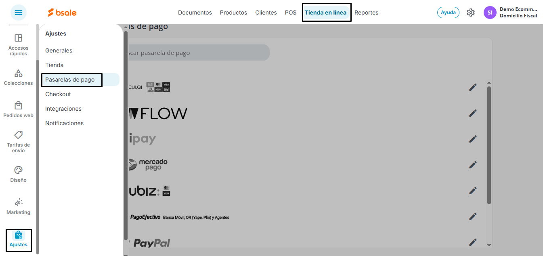Edit the PagoEfectivo gateway

(x=473, y=216)
